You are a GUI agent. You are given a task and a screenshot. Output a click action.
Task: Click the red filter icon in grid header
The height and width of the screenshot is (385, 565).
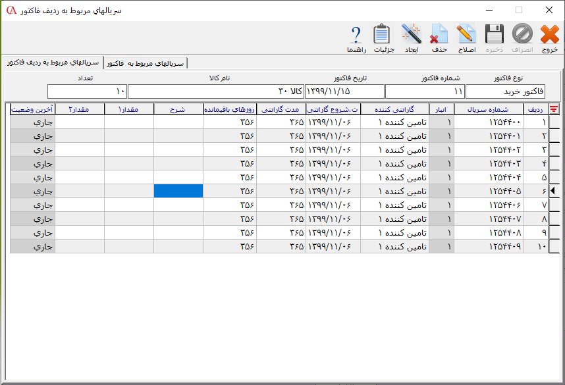(554, 109)
